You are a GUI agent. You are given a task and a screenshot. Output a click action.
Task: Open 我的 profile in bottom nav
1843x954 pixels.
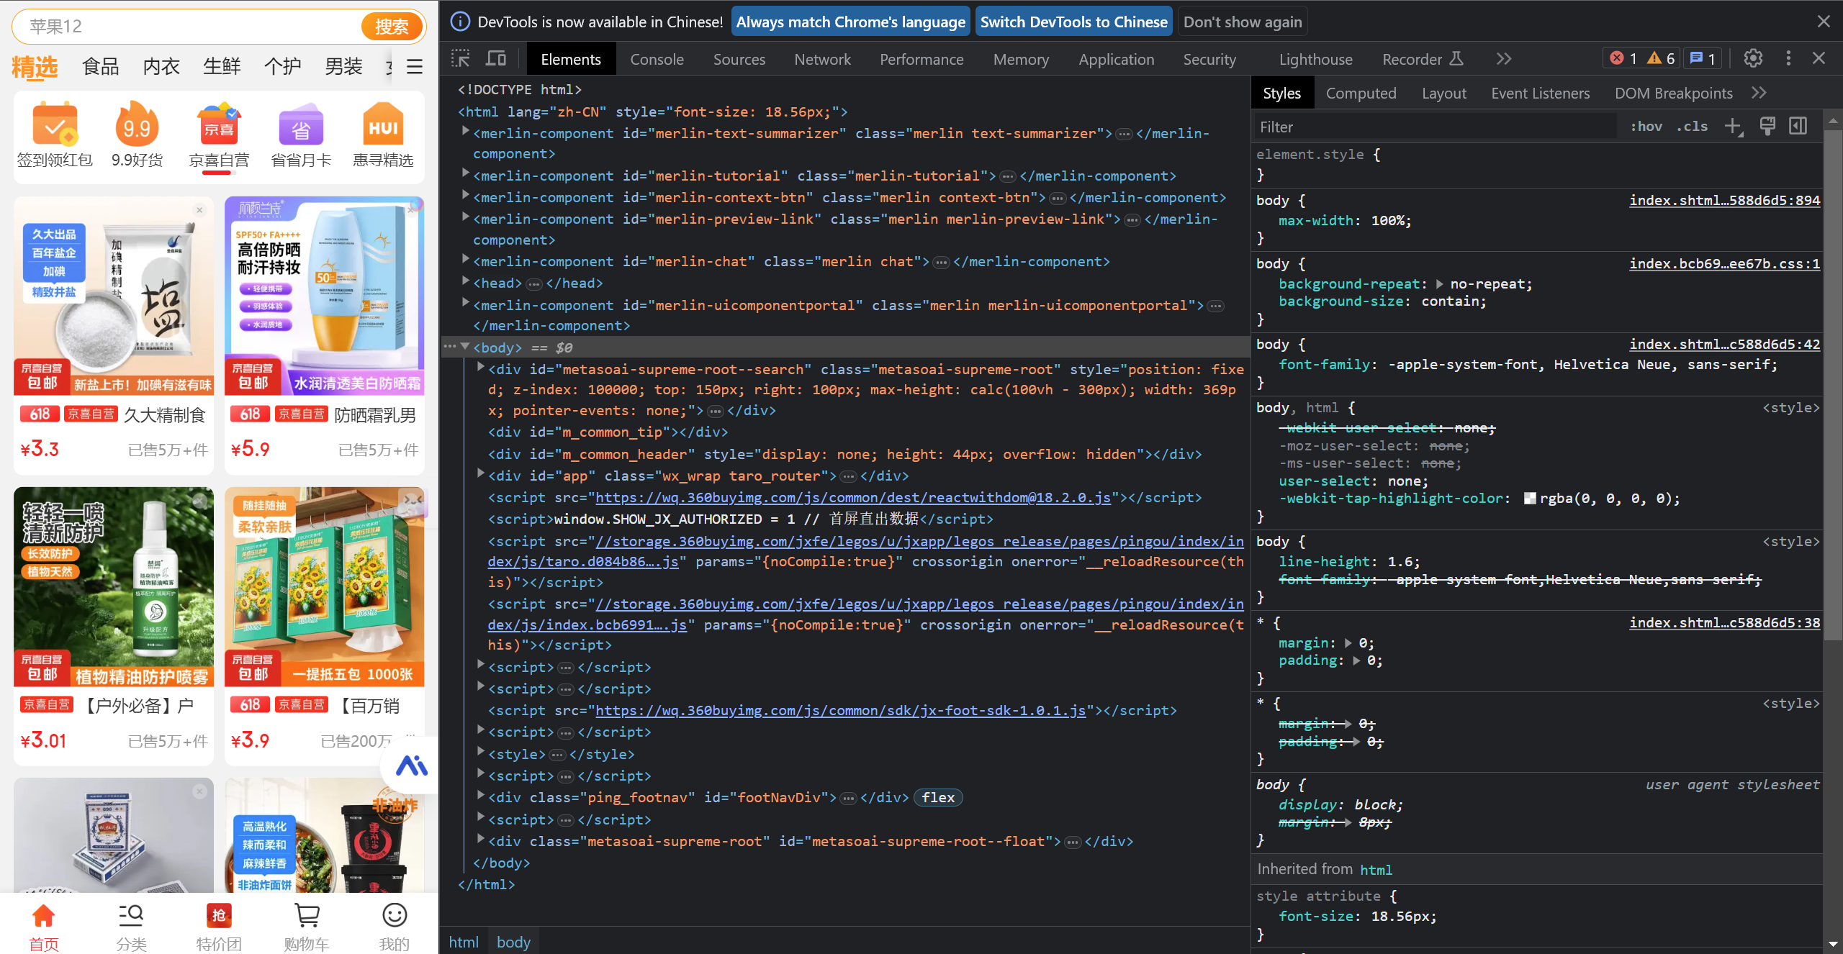[395, 927]
